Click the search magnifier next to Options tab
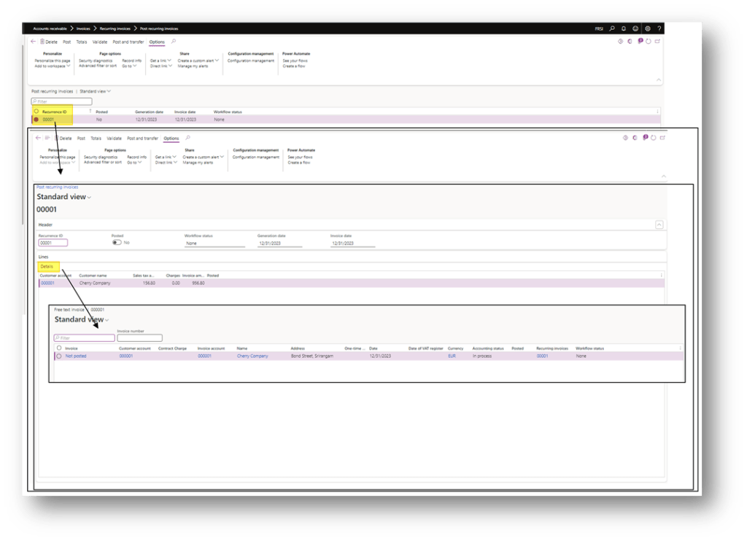The image size is (747, 541). point(174,42)
